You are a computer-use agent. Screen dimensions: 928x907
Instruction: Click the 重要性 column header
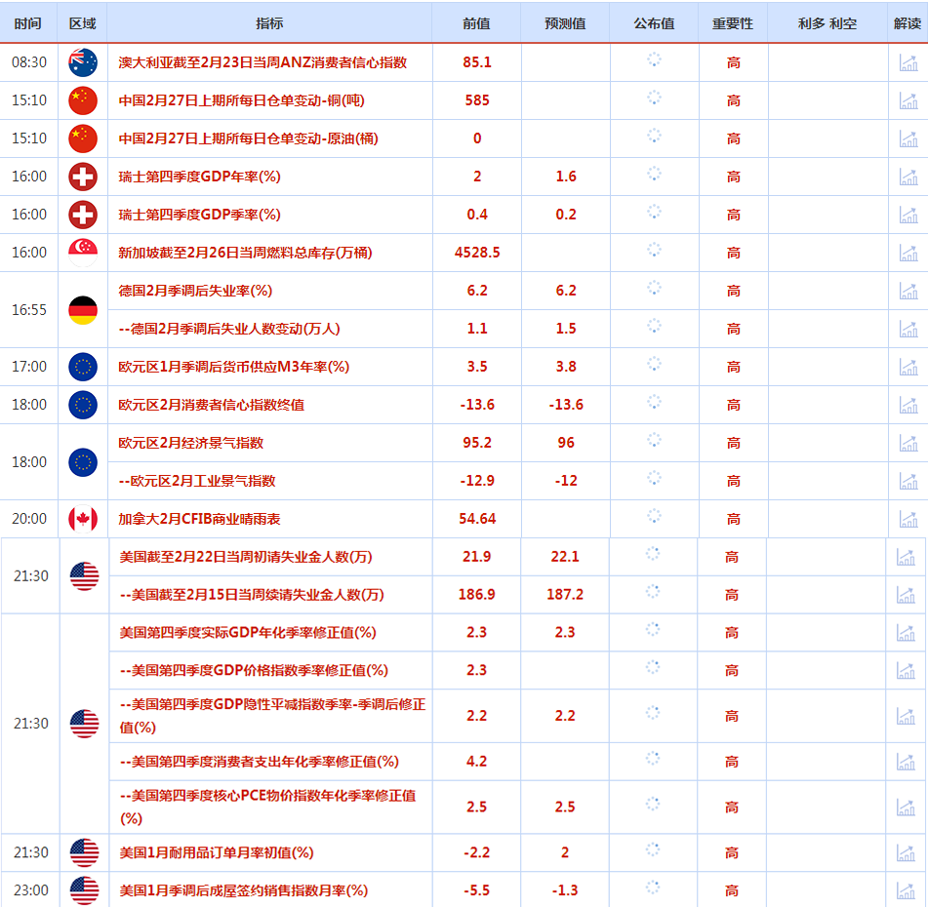click(x=733, y=23)
